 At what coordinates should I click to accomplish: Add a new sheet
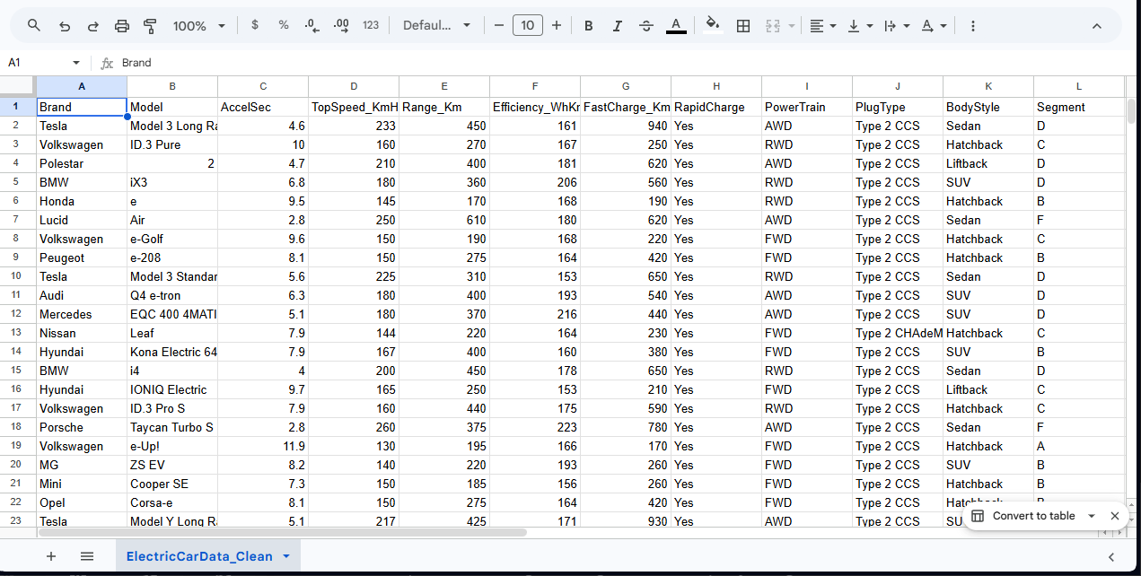pyautogui.click(x=51, y=556)
